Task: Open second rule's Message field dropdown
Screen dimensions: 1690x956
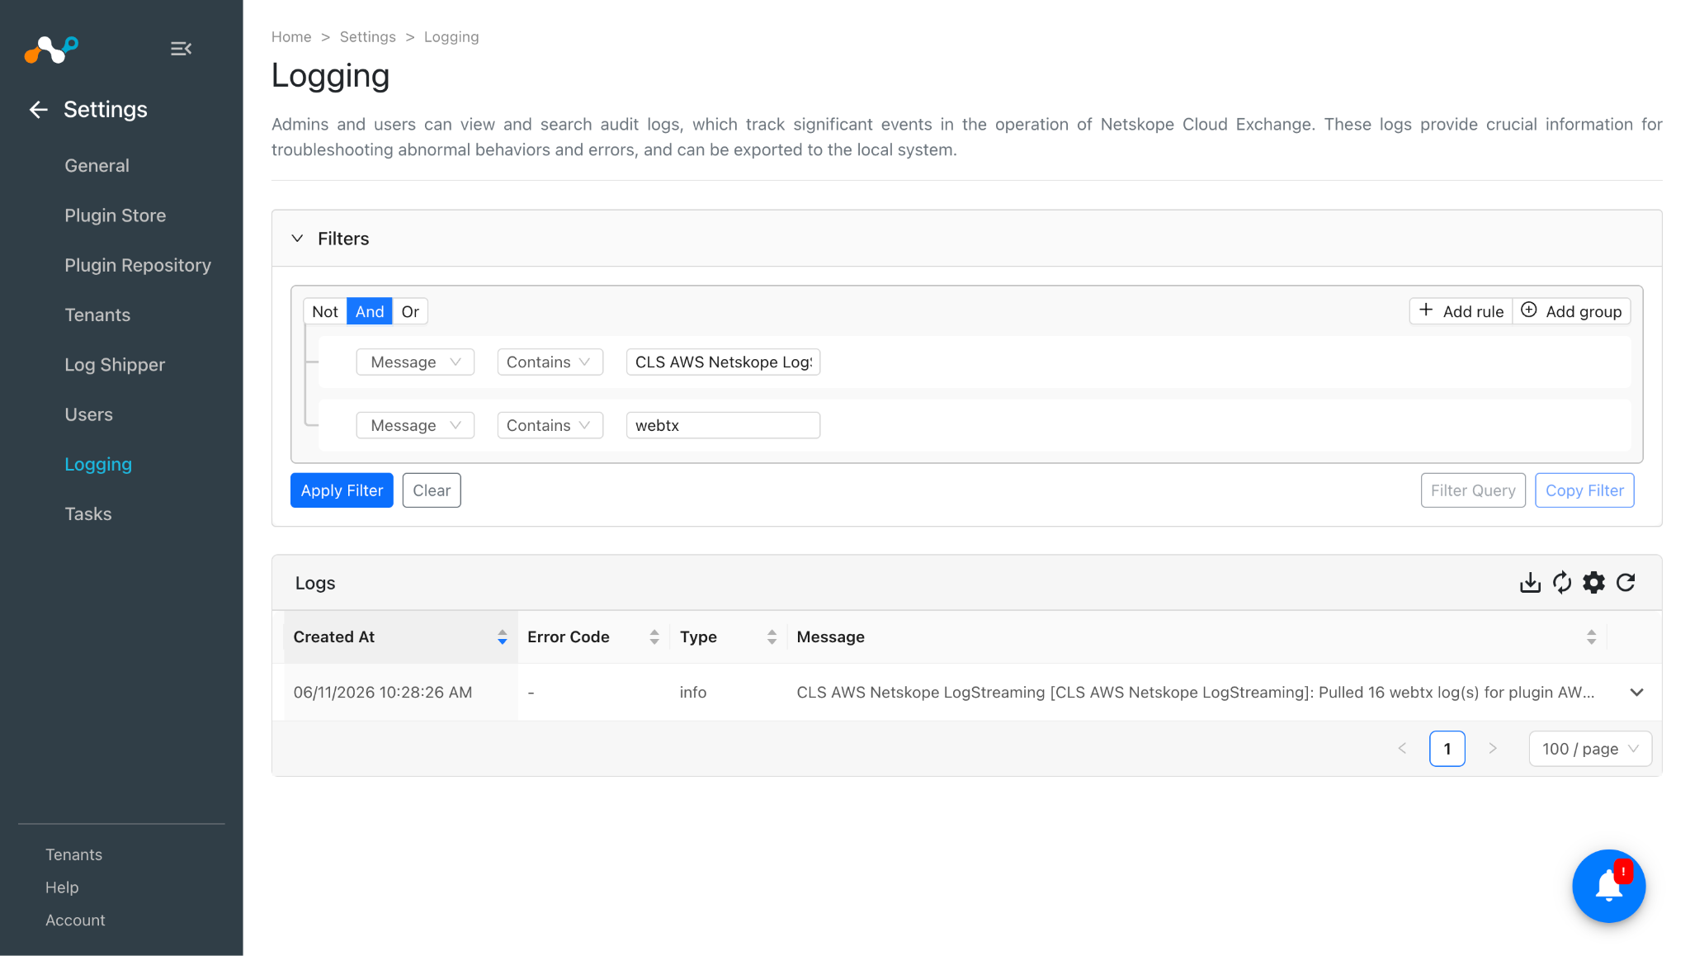Action: (x=415, y=426)
